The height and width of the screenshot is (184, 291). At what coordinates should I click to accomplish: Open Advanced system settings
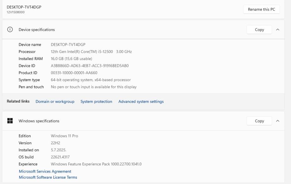pos(141,102)
